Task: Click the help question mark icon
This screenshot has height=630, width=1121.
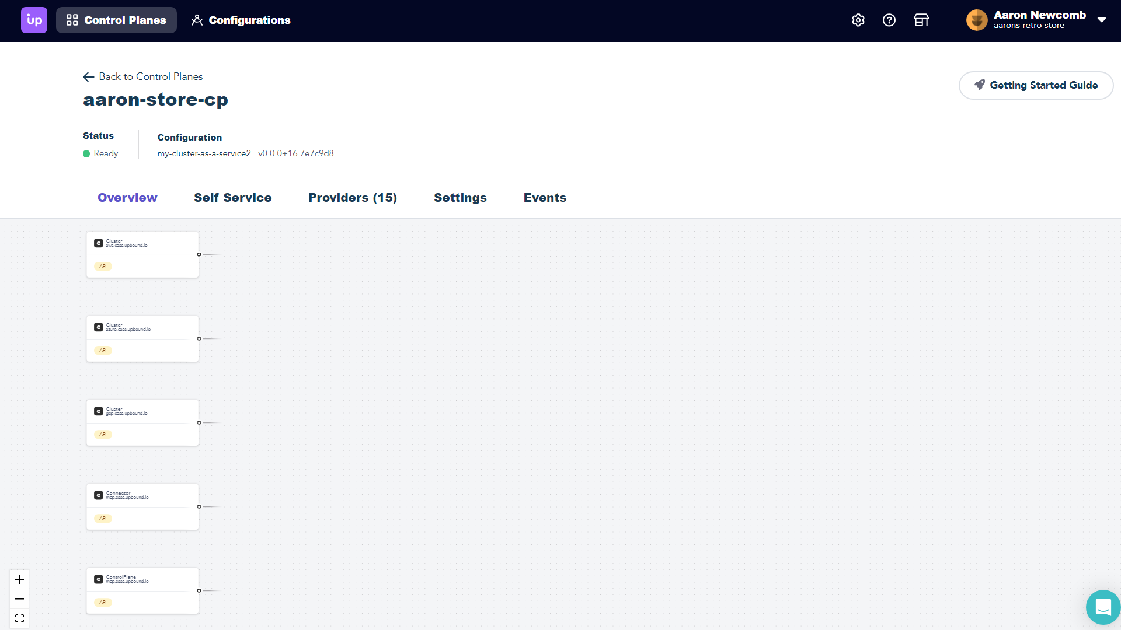Action: (889, 20)
